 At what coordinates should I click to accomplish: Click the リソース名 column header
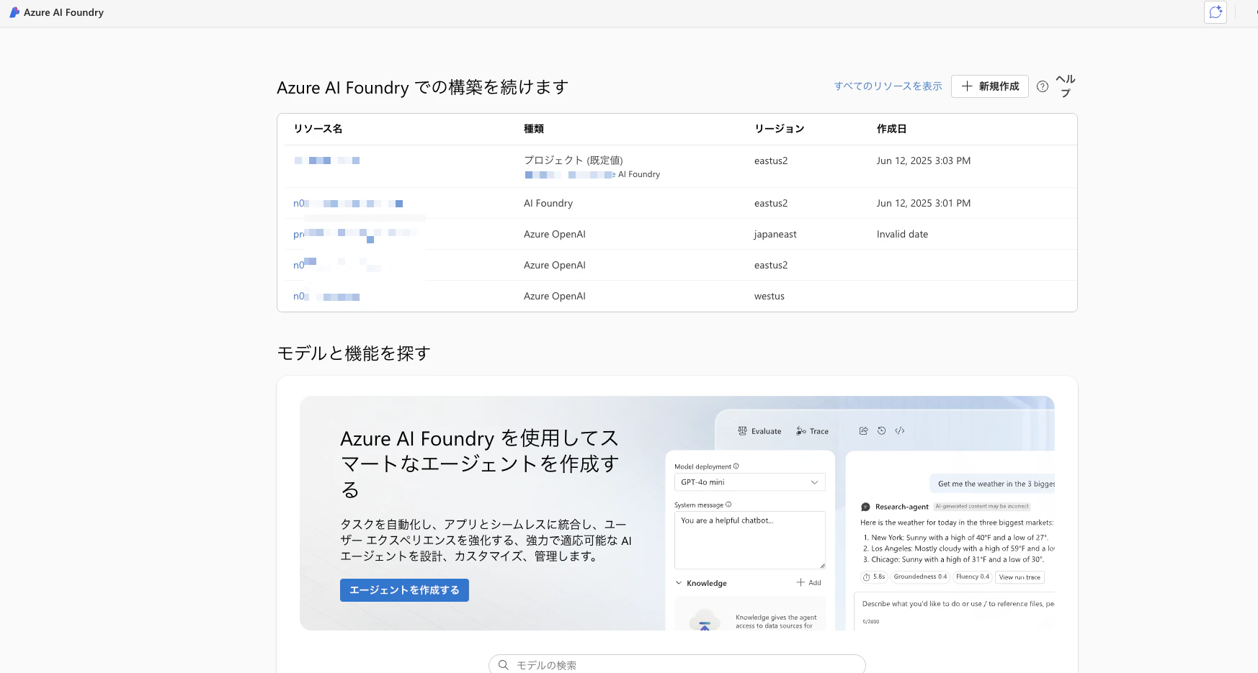point(318,129)
